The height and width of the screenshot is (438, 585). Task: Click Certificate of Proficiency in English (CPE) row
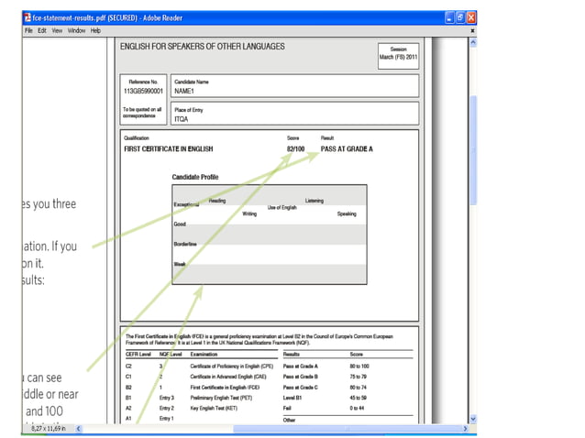tap(232, 366)
